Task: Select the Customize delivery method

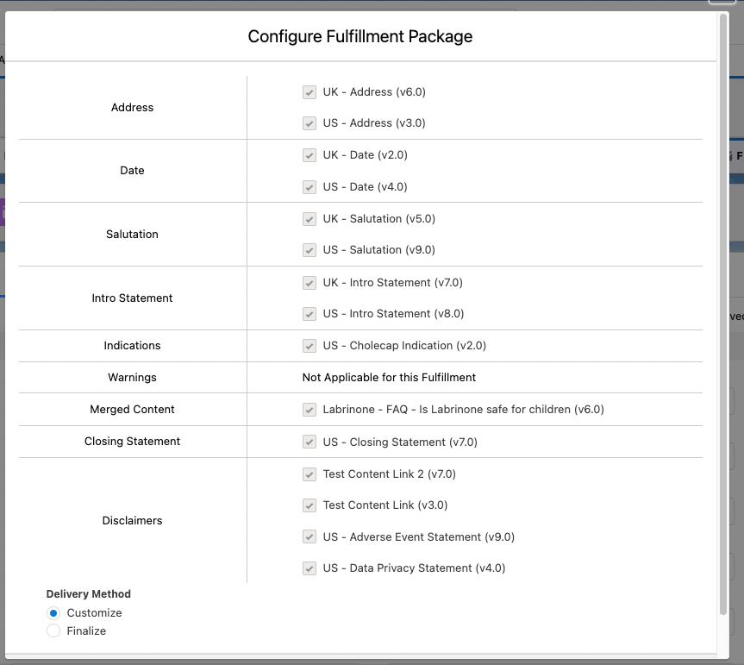Action: point(53,613)
